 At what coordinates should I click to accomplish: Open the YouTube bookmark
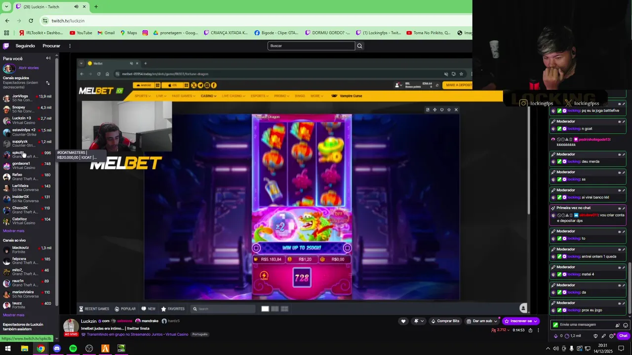click(x=81, y=33)
